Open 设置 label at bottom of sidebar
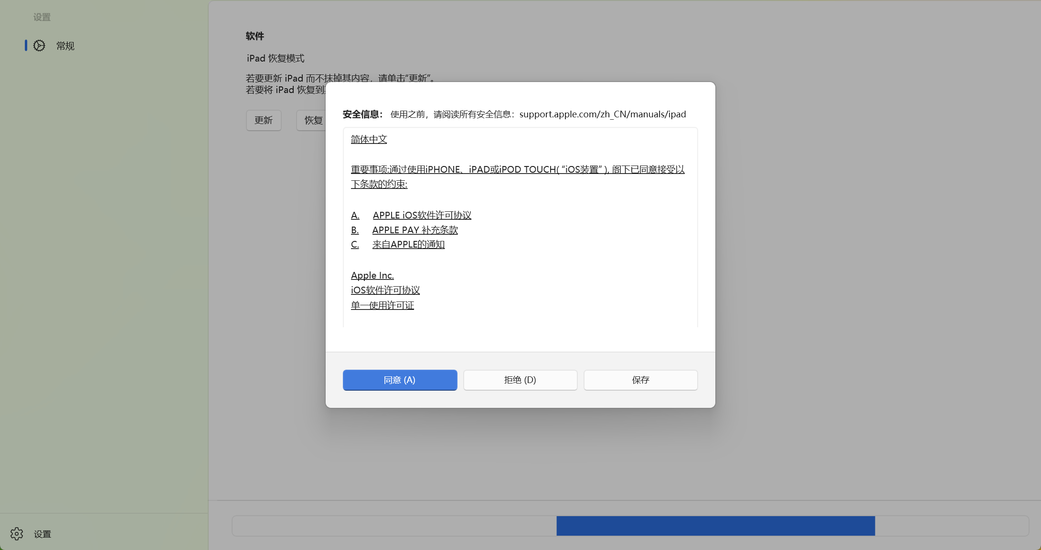Image resolution: width=1041 pixels, height=550 pixels. point(42,534)
